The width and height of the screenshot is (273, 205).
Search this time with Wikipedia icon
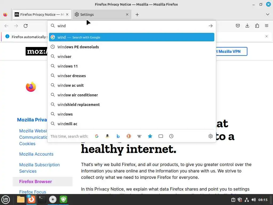click(139, 136)
